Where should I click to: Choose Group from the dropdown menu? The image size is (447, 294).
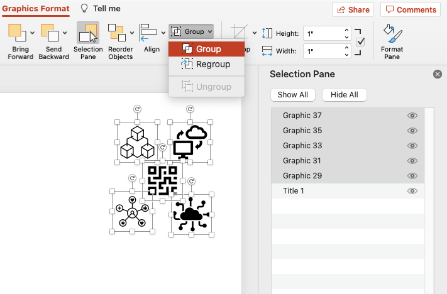pos(207,49)
